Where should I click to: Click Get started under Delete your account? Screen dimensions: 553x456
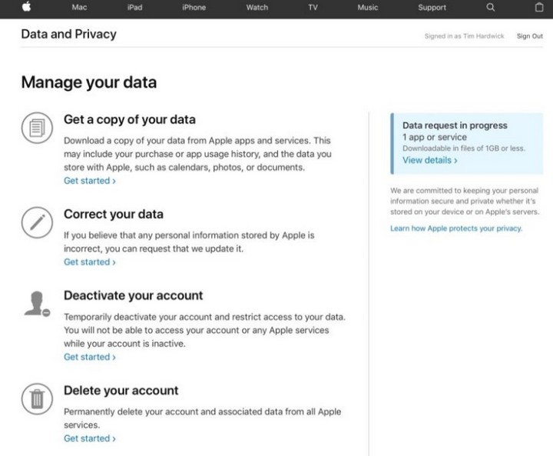90,438
